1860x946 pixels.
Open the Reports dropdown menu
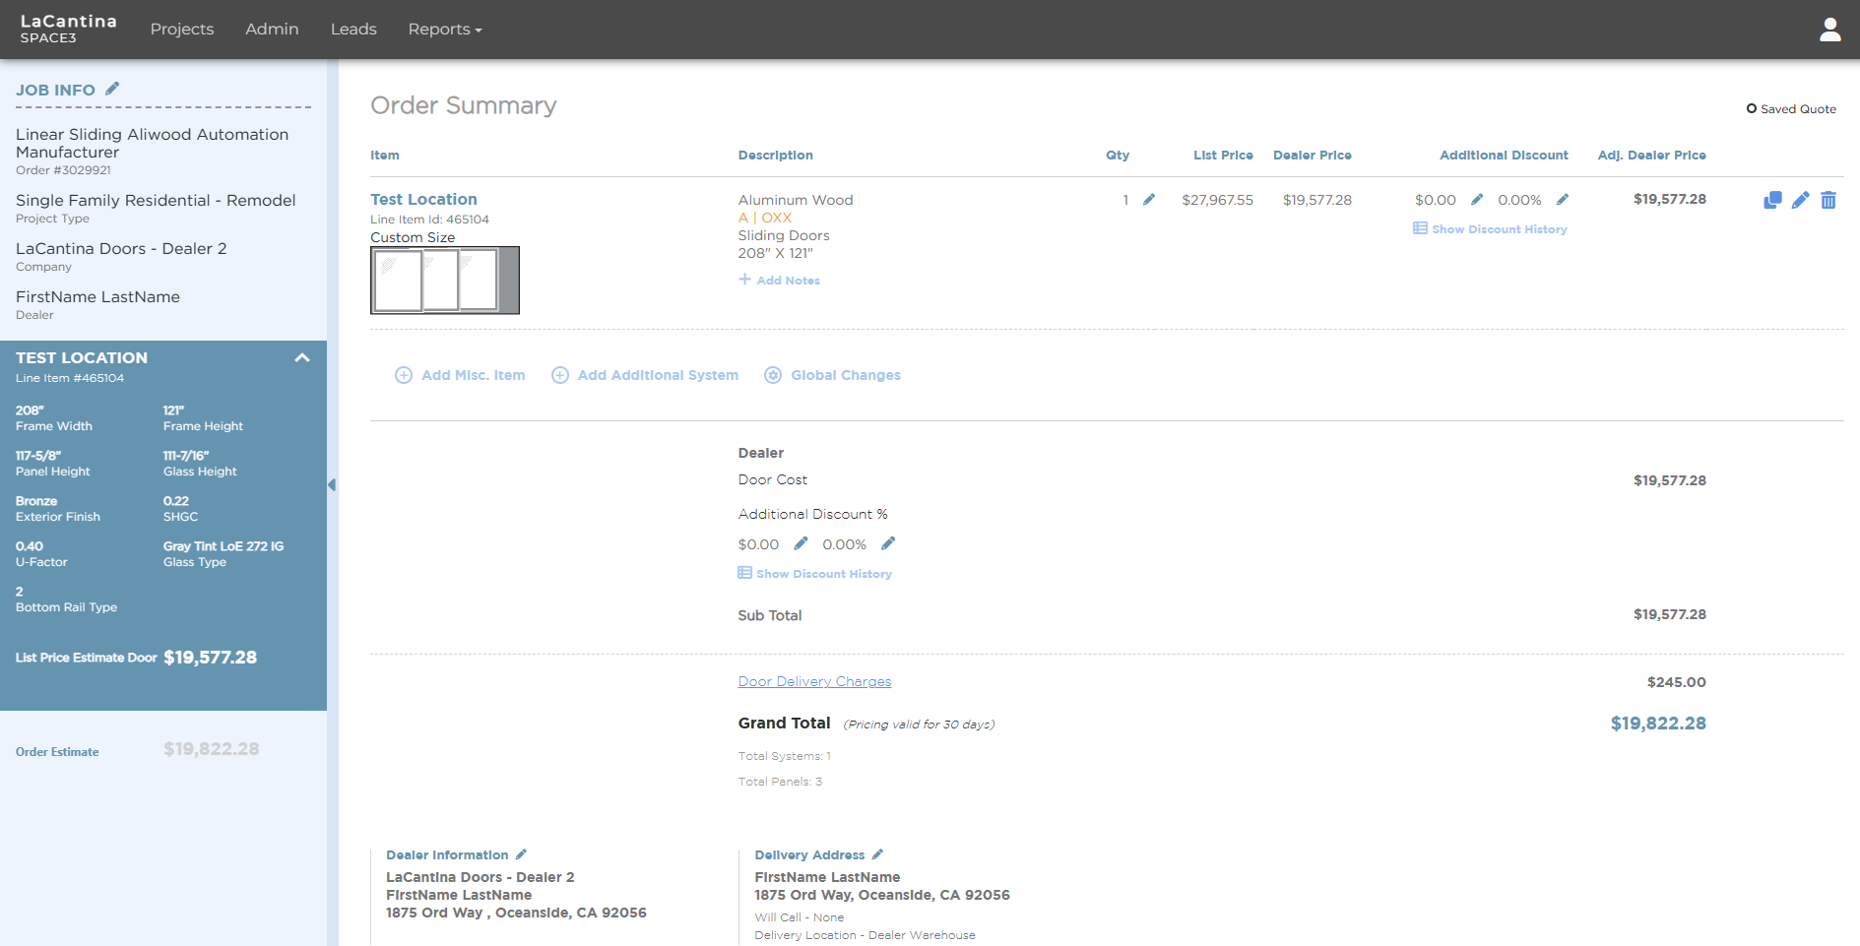coord(445,30)
